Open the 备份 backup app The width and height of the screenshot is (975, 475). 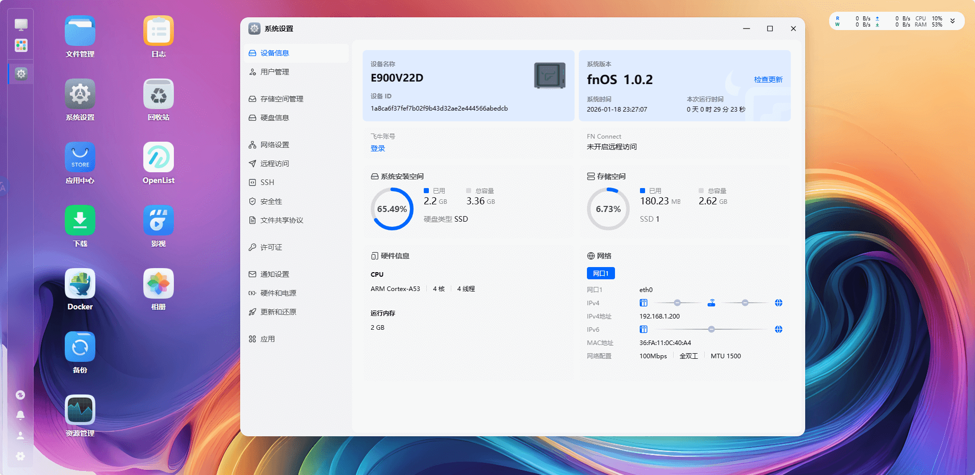click(80, 347)
